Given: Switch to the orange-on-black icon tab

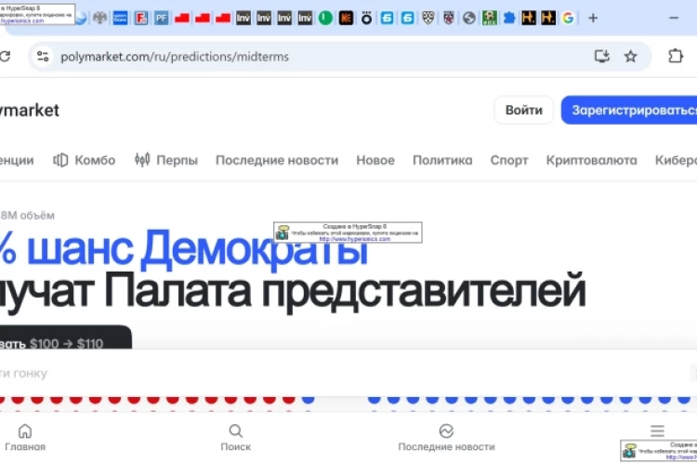Looking at the screenshot, I should pos(346,19).
